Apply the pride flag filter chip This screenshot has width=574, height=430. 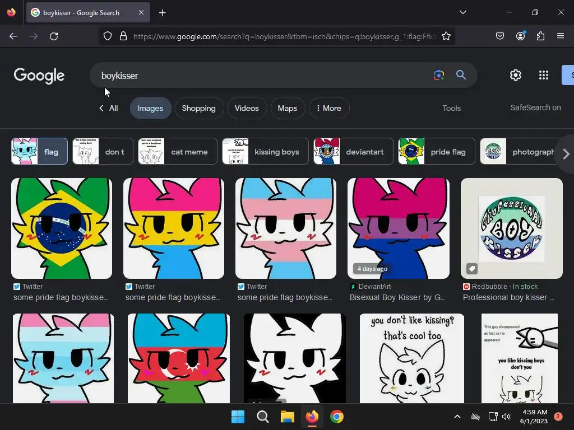click(x=436, y=151)
